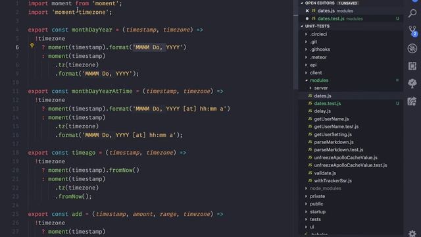
Task: Open the tree-shaped activity bar icon
Action: 412,84
